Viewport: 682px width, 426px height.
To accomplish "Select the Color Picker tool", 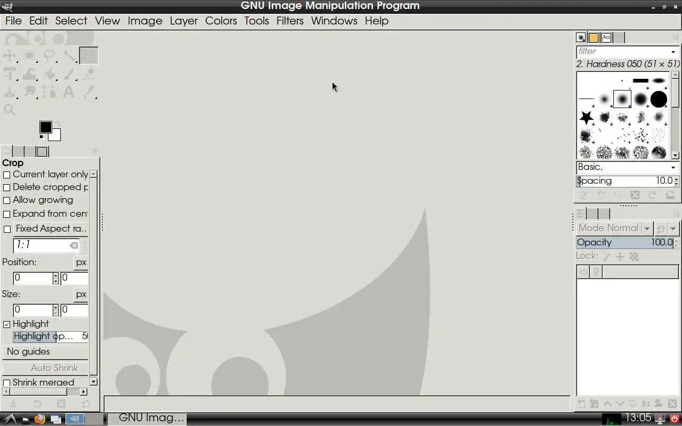I will [89, 92].
